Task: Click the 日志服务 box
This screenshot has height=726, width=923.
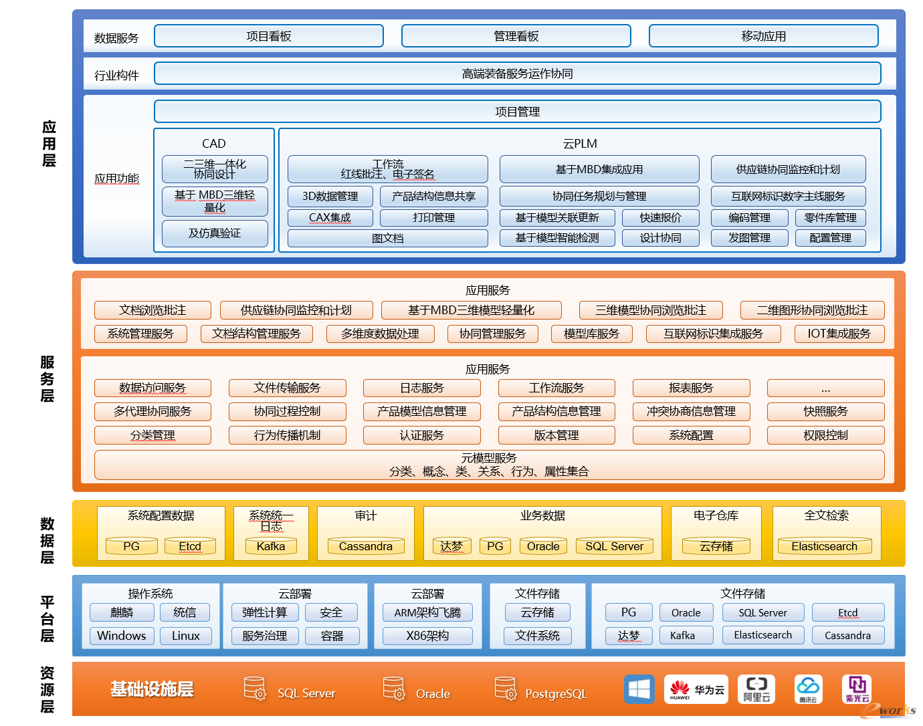Action: (422, 388)
